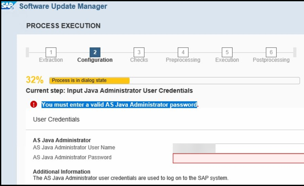Click the User Credentials section header

(56, 119)
